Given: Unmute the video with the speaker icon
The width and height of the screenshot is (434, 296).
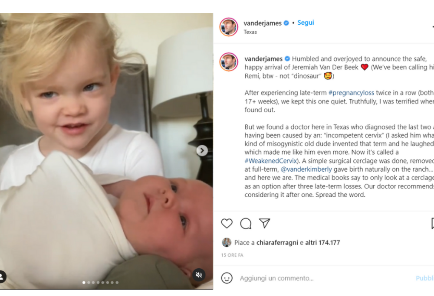Looking at the screenshot, I should pos(199,275).
